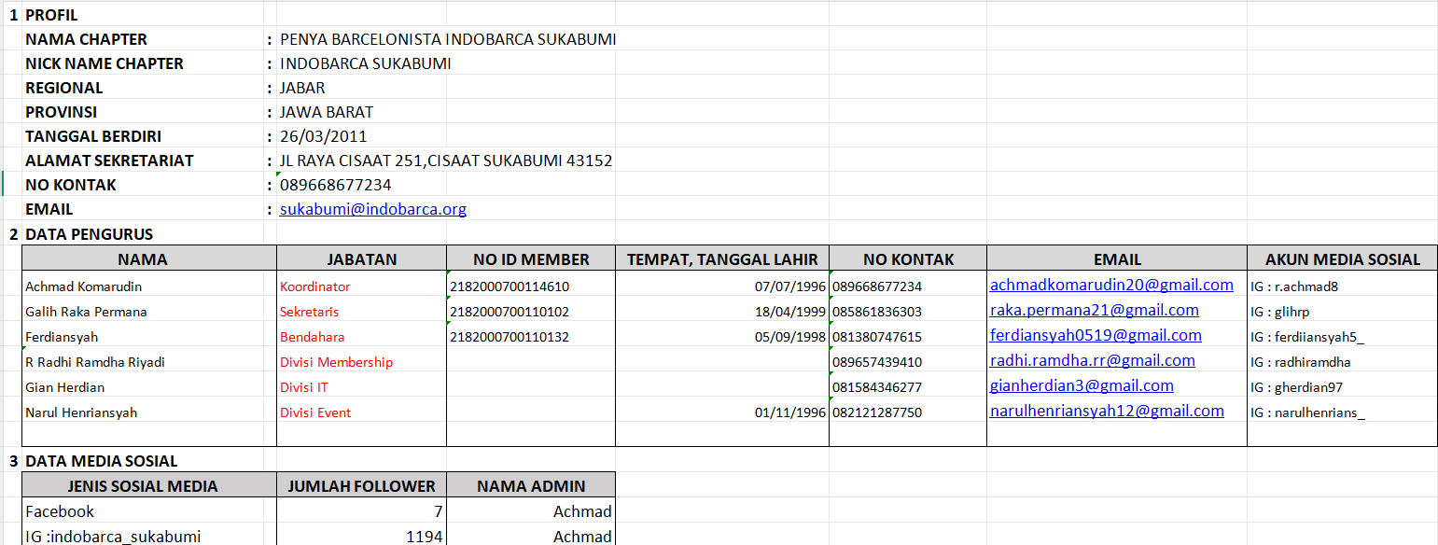Select the NAMA ADMIN header
This screenshot has height=545, width=1438.
[x=531, y=485]
